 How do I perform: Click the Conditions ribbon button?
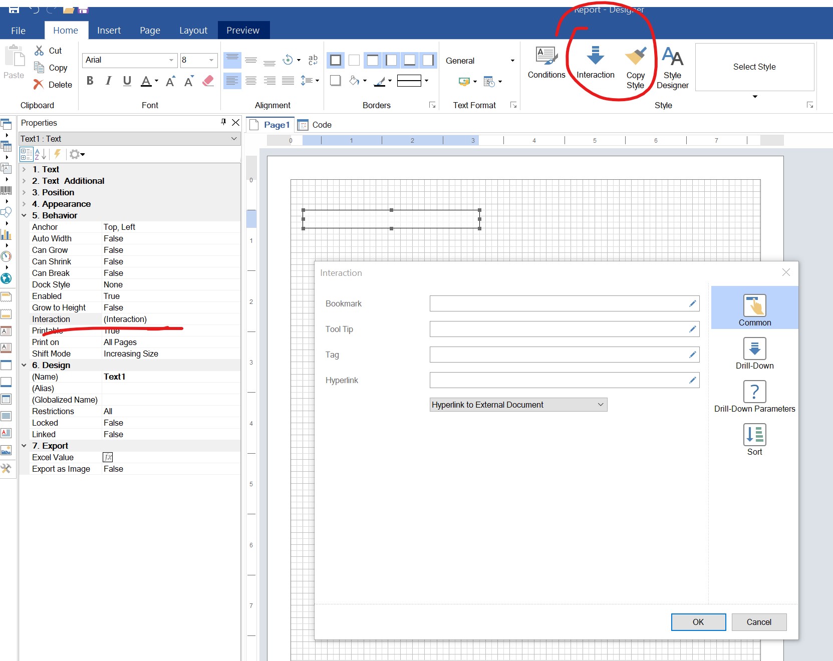click(546, 63)
